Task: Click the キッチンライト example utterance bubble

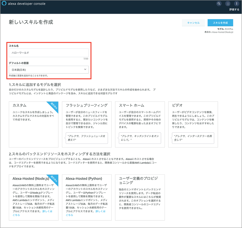Action: [x=140, y=138]
